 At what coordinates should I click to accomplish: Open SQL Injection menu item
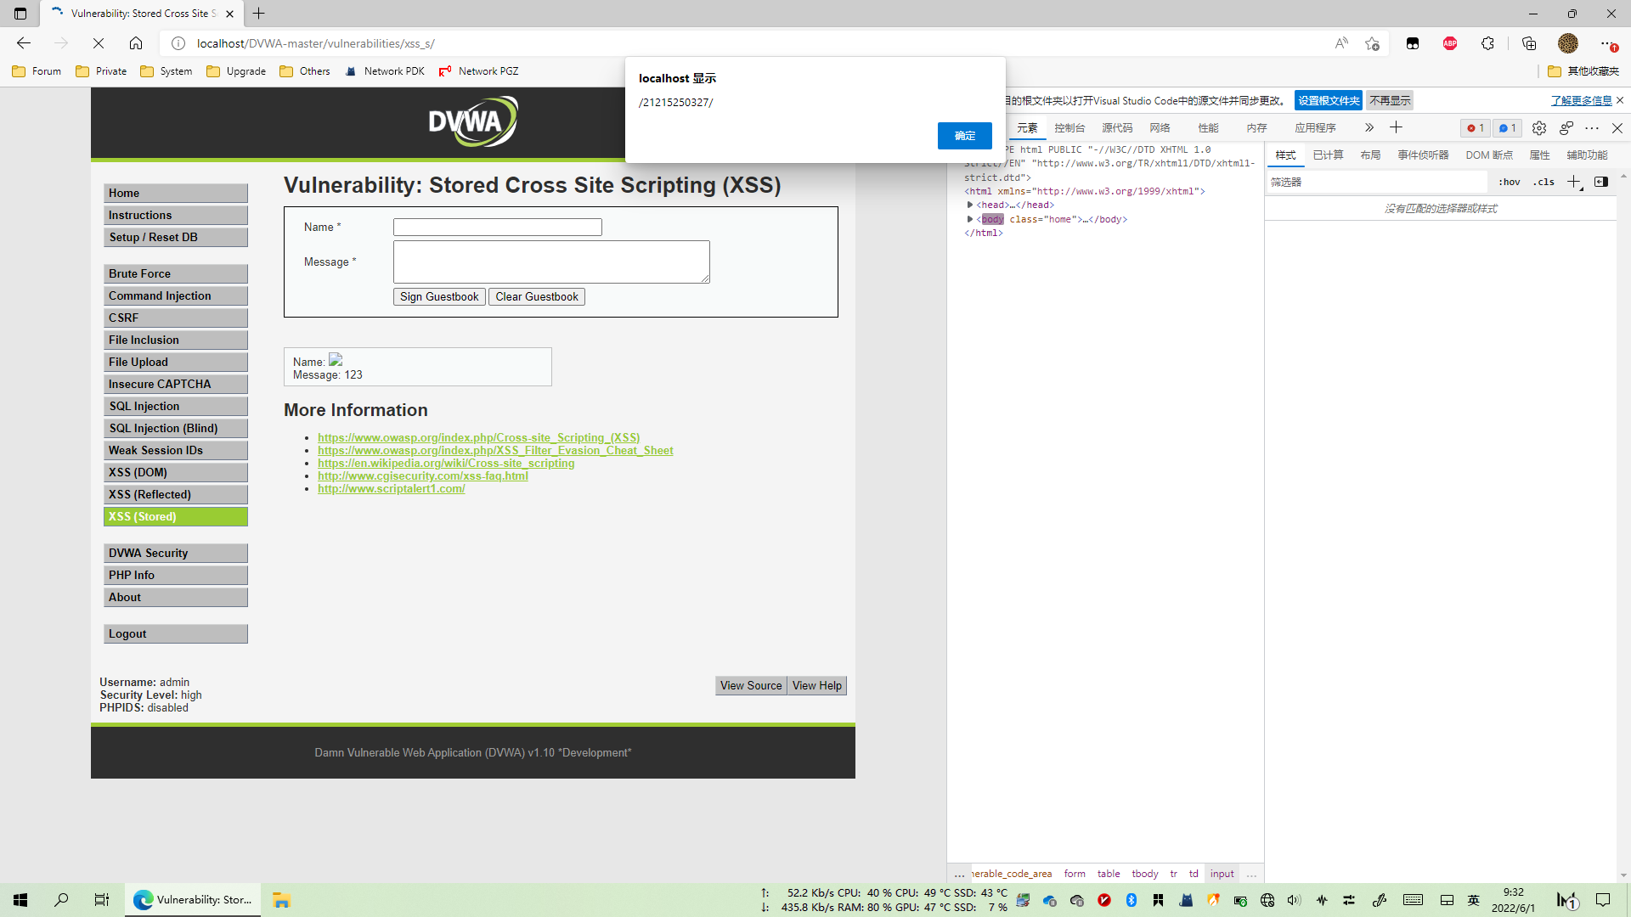(176, 406)
